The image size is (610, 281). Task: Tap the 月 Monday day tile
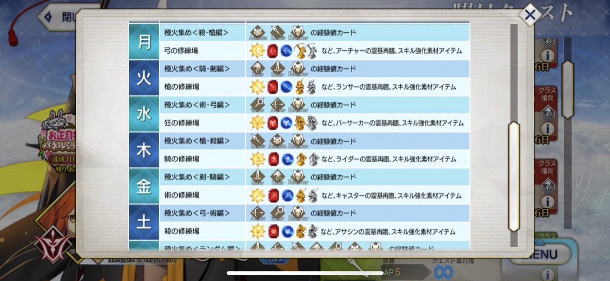point(143,42)
